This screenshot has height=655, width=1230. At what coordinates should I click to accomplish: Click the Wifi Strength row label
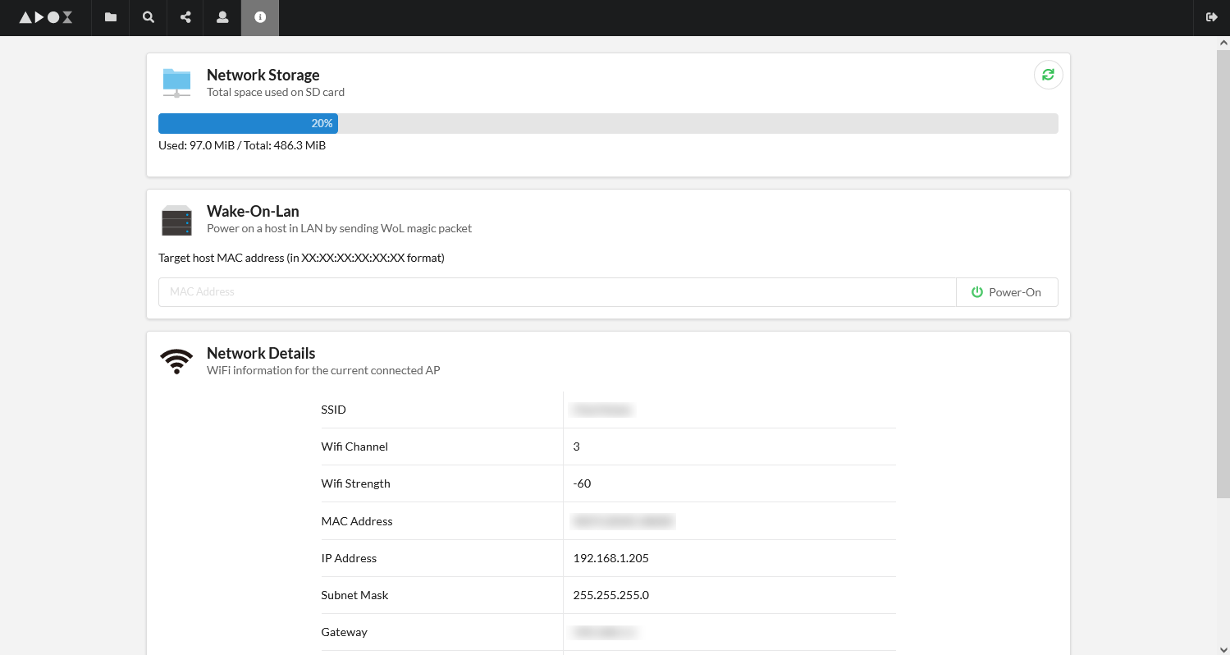(355, 483)
